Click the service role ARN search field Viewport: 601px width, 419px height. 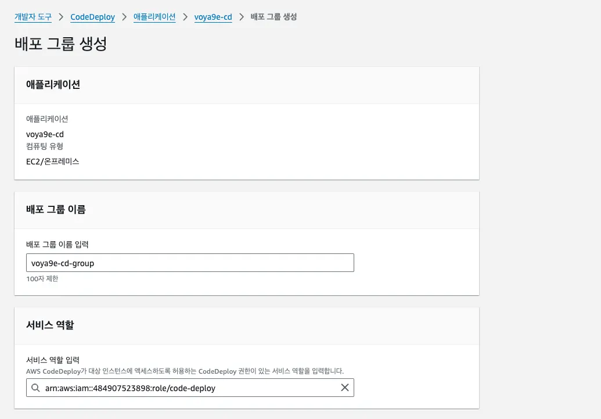tap(190, 388)
